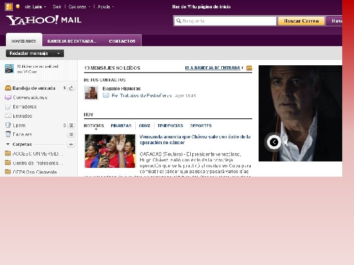Click the Salir link
The width and height of the screenshot is (354, 265).
(x=57, y=7)
